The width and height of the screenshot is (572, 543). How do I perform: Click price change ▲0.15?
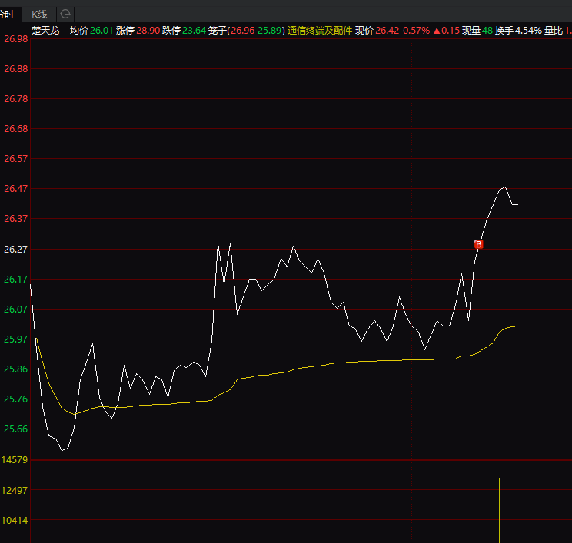(446, 31)
